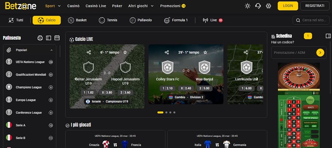
Task: Go to Poker section
Action: (117, 6)
